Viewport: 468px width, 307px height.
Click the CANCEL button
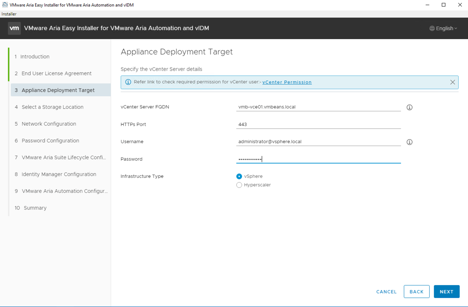click(386, 292)
